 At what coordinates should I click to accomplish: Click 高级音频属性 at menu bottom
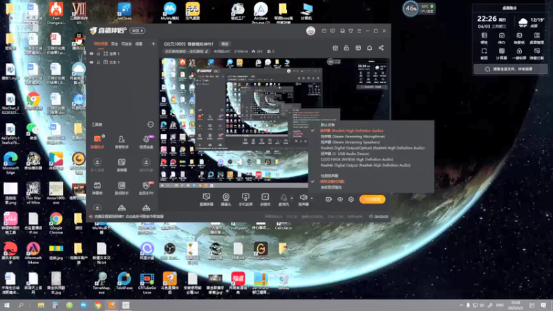[x=331, y=187]
